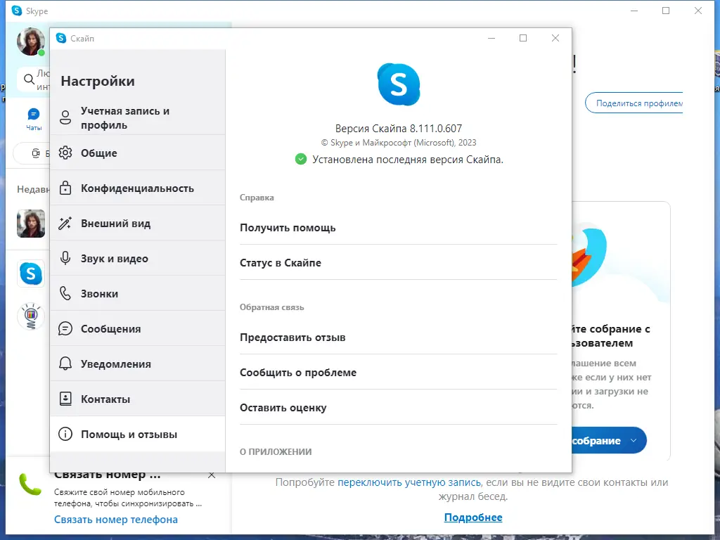Open the Account and profile person icon

coord(65,117)
